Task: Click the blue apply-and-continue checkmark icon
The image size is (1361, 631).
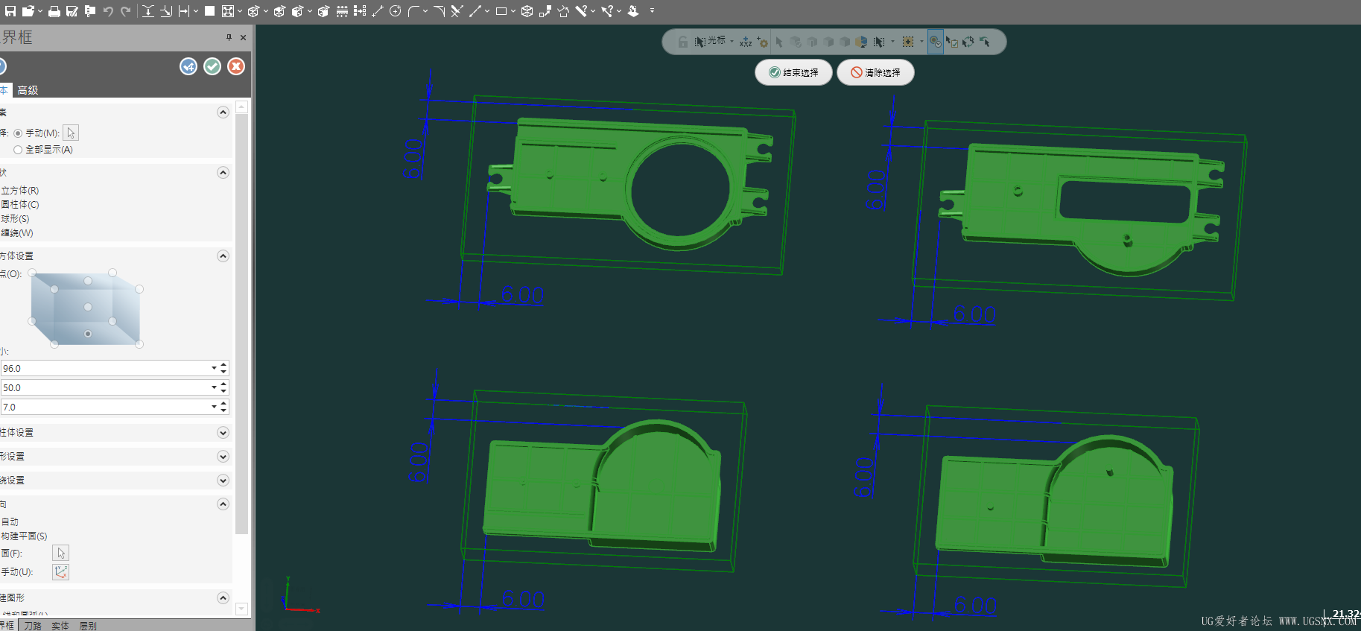Action: point(188,67)
